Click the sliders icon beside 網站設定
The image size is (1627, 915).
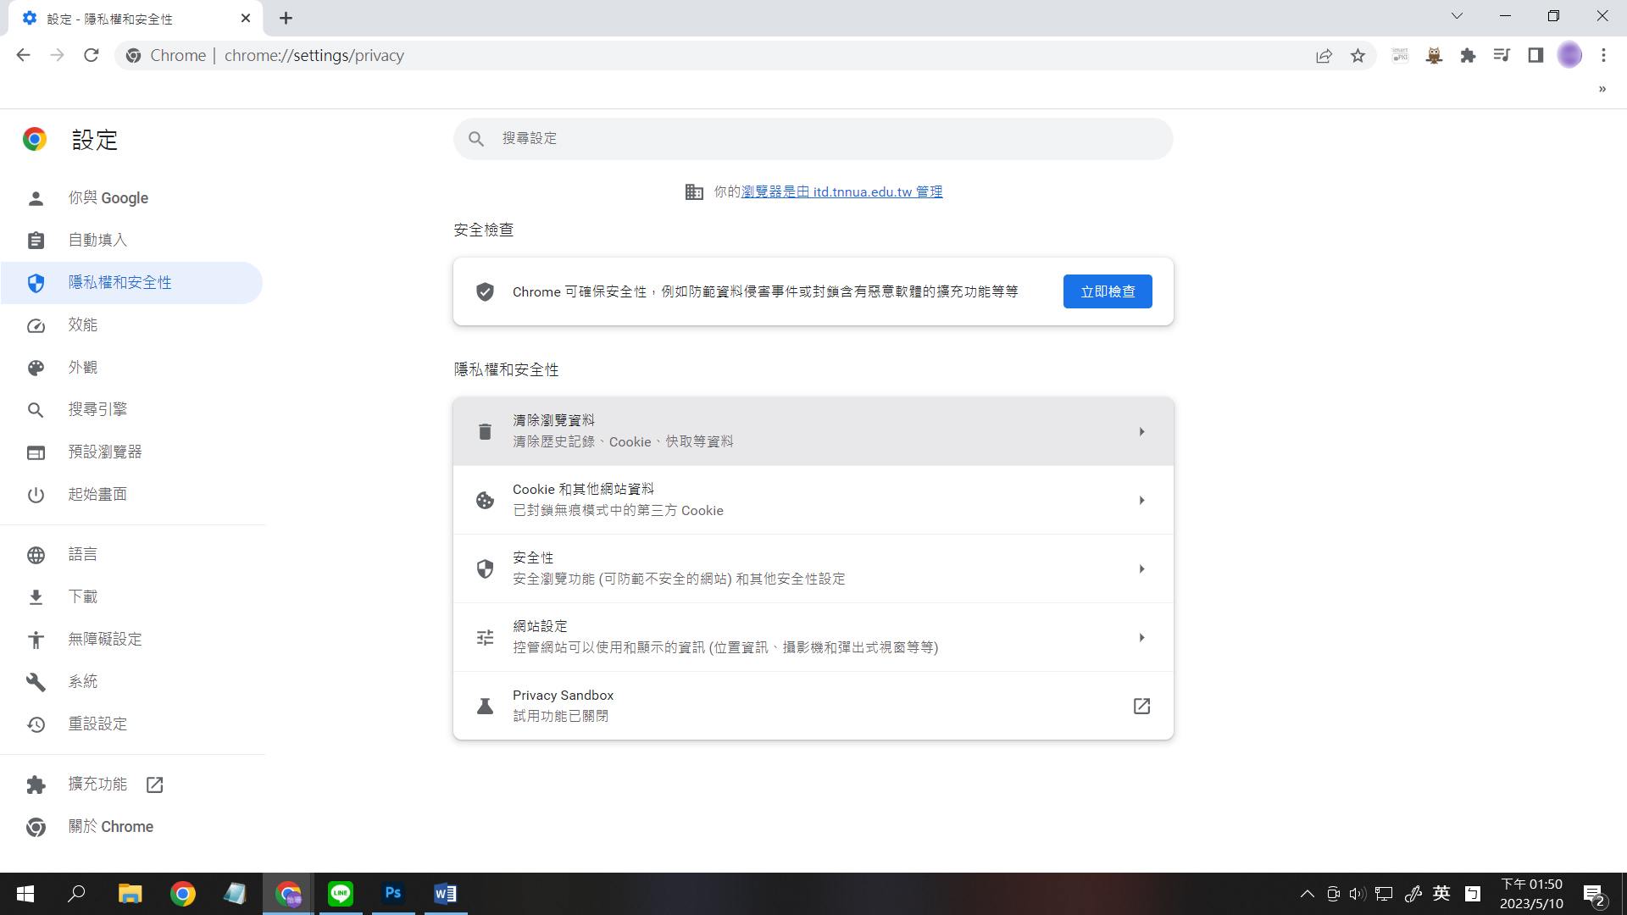[485, 638]
